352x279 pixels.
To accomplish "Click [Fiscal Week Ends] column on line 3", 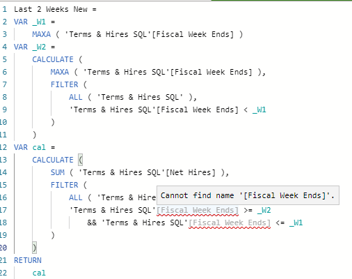I will coord(193,34).
